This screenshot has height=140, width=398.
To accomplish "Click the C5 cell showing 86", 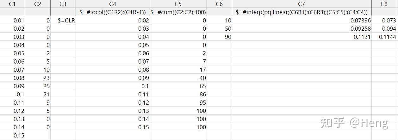I will point(178,94).
